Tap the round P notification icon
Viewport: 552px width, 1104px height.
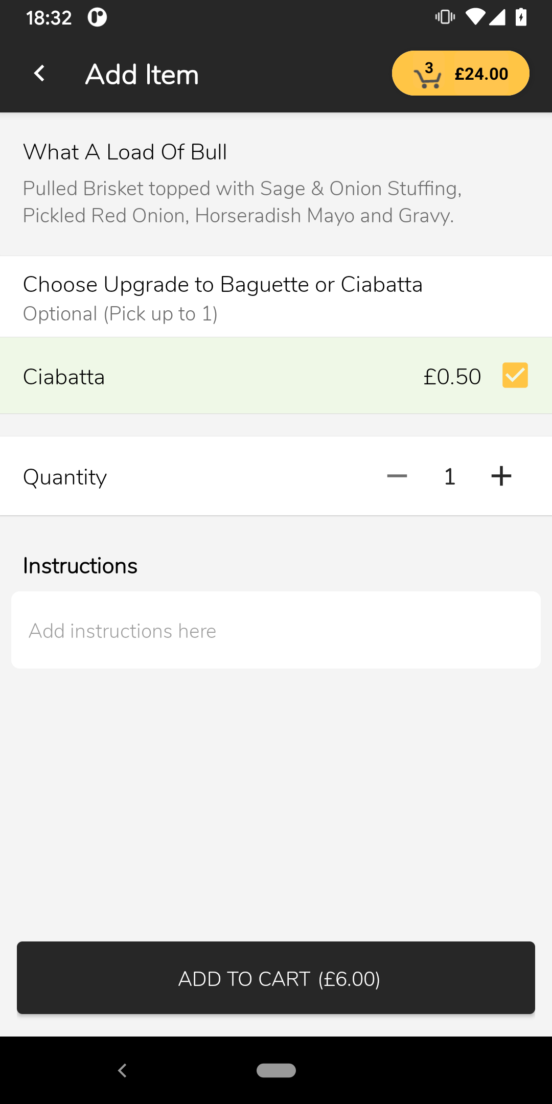tap(97, 17)
